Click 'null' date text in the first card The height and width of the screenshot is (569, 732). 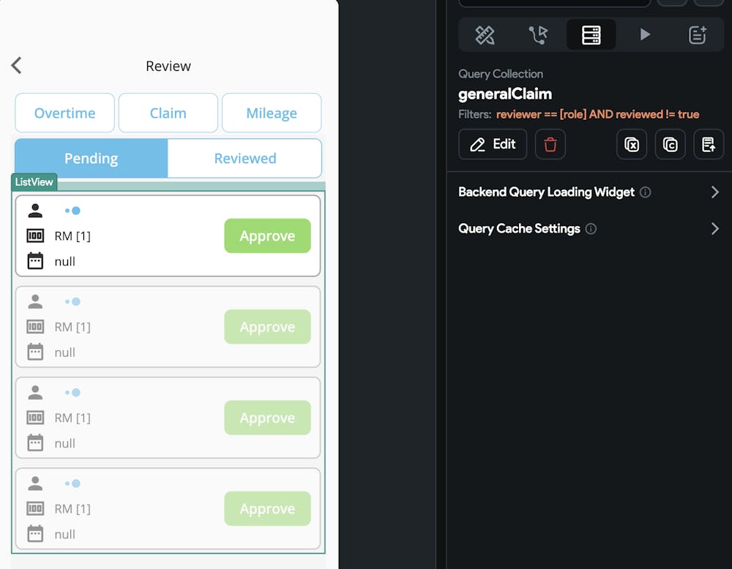[65, 262]
